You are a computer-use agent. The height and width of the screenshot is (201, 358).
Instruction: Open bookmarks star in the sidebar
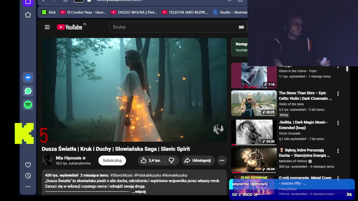click(x=28, y=15)
